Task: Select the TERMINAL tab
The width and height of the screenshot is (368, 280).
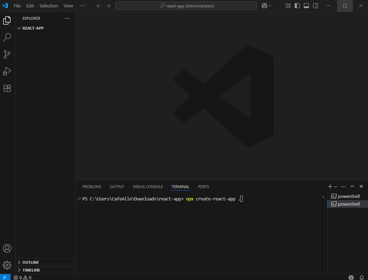Action: pos(180,187)
